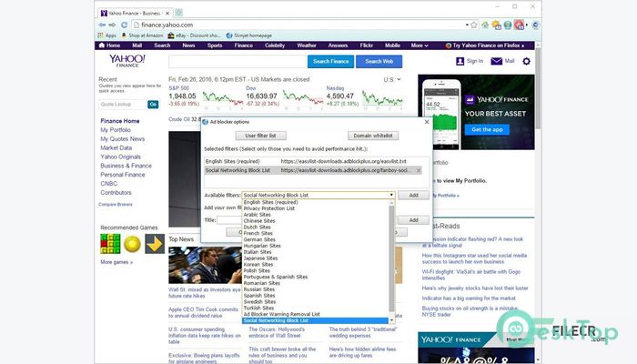
Task: Open the Apps bookmark shortcut
Action: tap(107, 35)
